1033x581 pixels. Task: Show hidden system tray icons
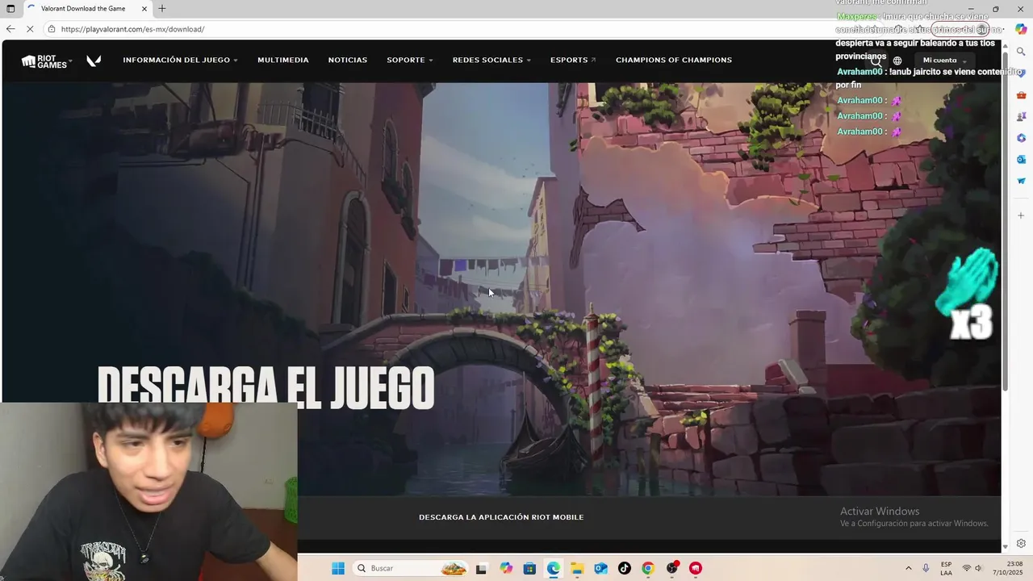pos(909,568)
